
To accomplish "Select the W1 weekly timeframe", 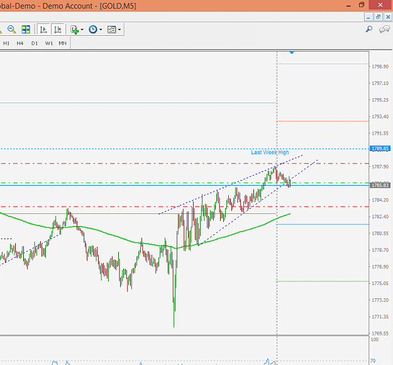I will point(49,43).
